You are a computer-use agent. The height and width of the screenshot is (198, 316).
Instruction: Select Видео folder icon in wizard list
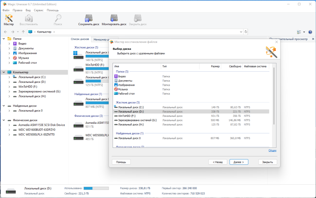pyautogui.click(x=116, y=76)
